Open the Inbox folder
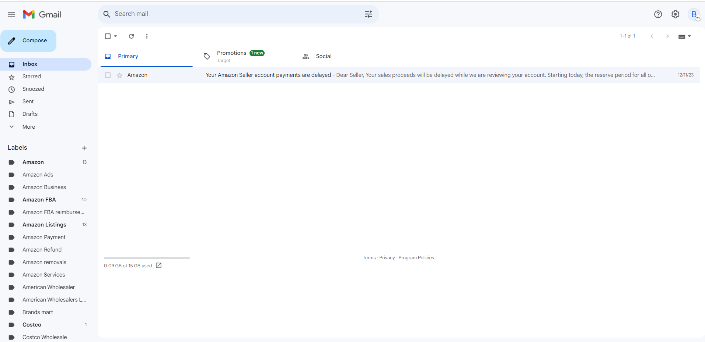Image resolution: width=705 pixels, height=342 pixels. pyautogui.click(x=46, y=64)
